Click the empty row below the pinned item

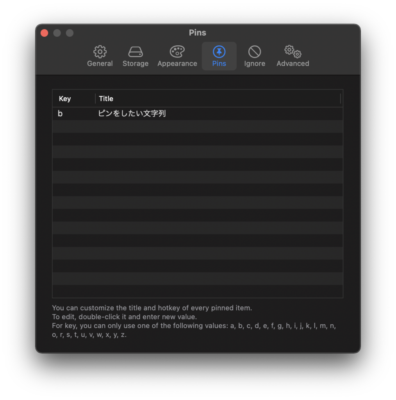pyautogui.click(x=197, y=126)
